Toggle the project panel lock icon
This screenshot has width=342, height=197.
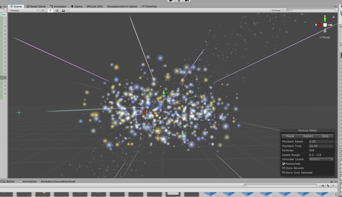(x=332, y=182)
